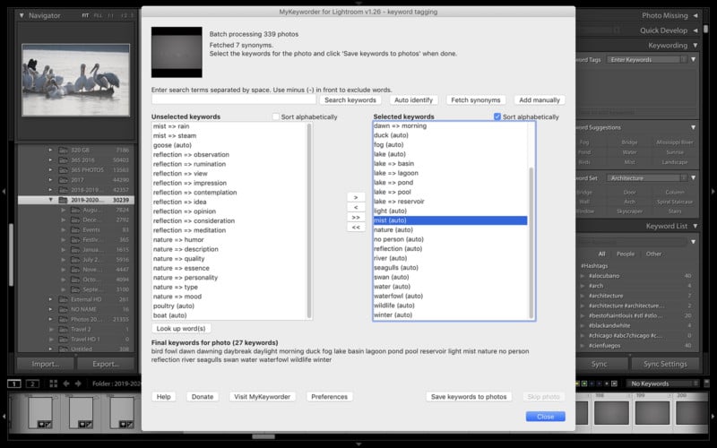717x448 pixels.
Task: Click the pelicans preview in Navigator
Action: point(76,81)
